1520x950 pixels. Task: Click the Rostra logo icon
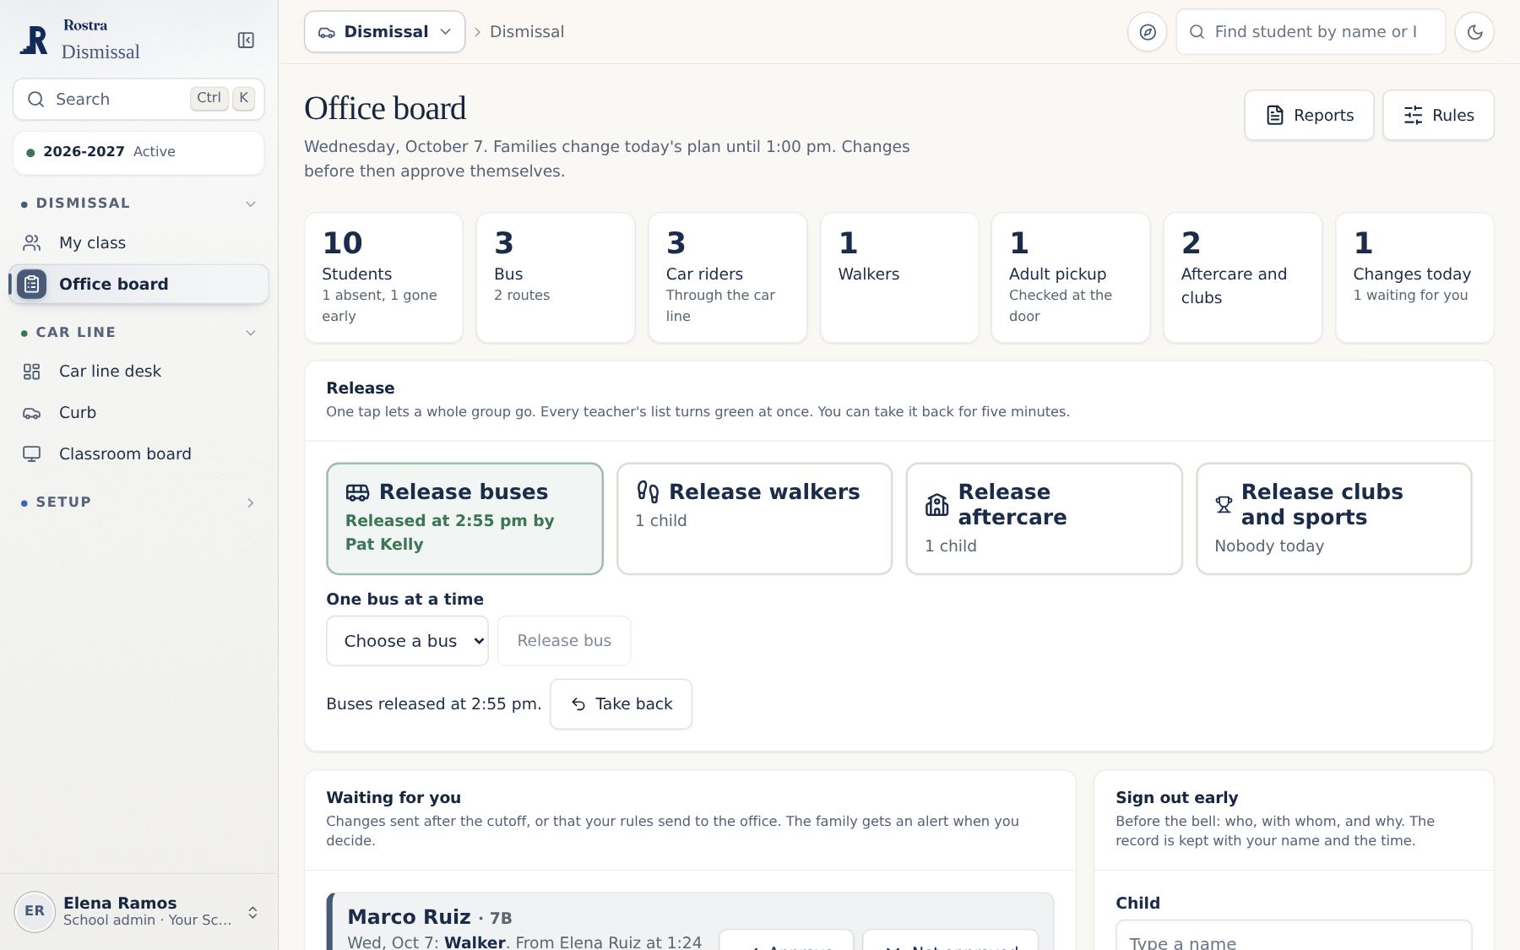(x=34, y=40)
